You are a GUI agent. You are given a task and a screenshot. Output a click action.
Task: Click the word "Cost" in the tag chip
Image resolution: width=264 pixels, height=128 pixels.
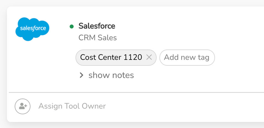[88, 57]
